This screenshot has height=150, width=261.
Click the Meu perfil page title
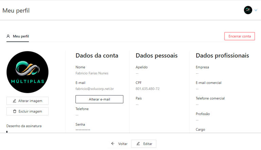click(16, 11)
